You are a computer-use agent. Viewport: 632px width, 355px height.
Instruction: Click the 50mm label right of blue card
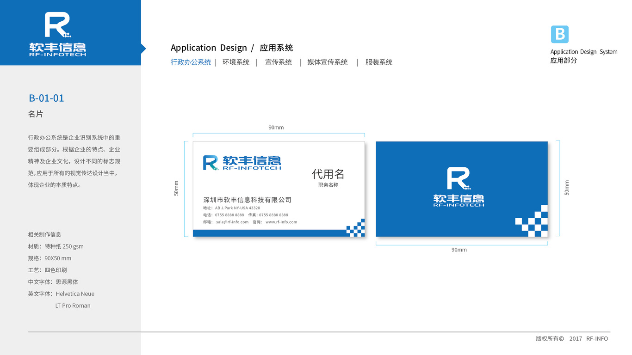(567, 187)
